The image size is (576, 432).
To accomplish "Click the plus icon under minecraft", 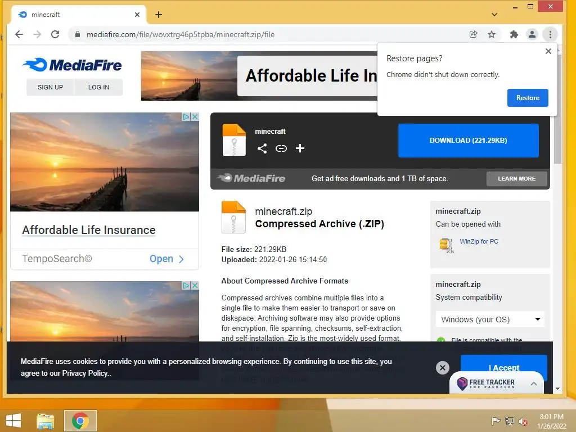I will [300, 148].
